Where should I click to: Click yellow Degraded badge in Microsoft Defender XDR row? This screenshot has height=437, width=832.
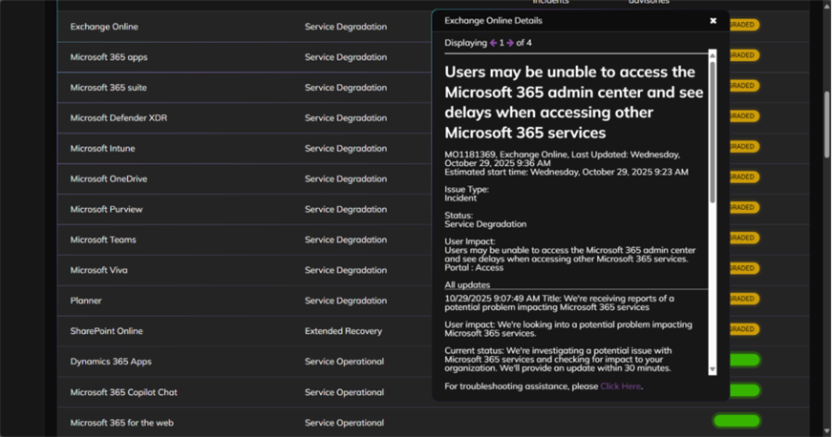point(744,116)
